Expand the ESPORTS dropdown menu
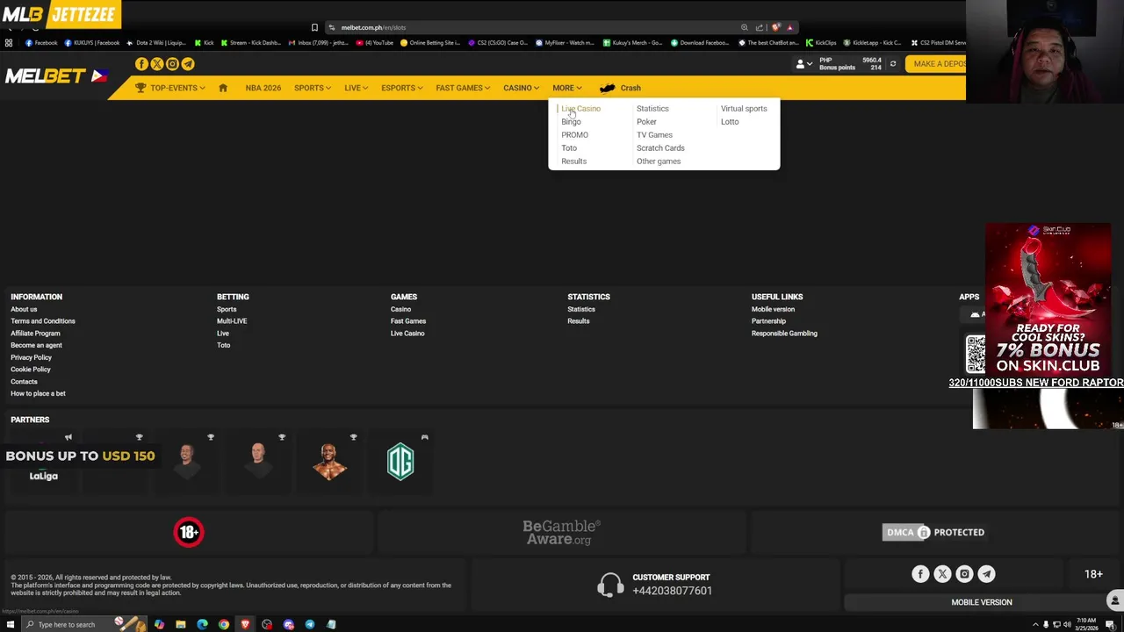The image size is (1124, 632). pos(401,88)
